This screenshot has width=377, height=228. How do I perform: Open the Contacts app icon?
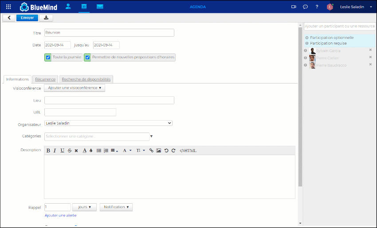tap(68, 7)
